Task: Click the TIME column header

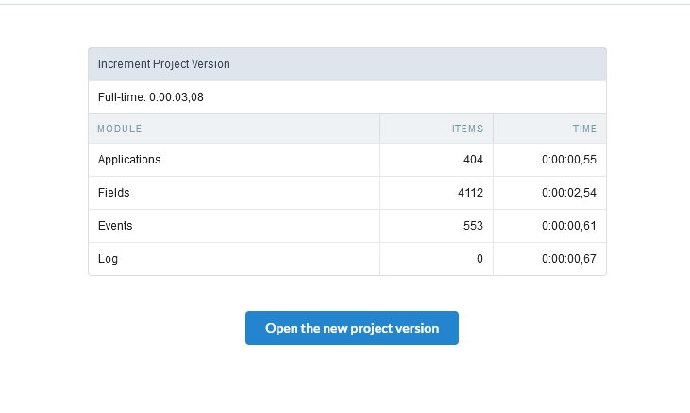Action: click(584, 129)
